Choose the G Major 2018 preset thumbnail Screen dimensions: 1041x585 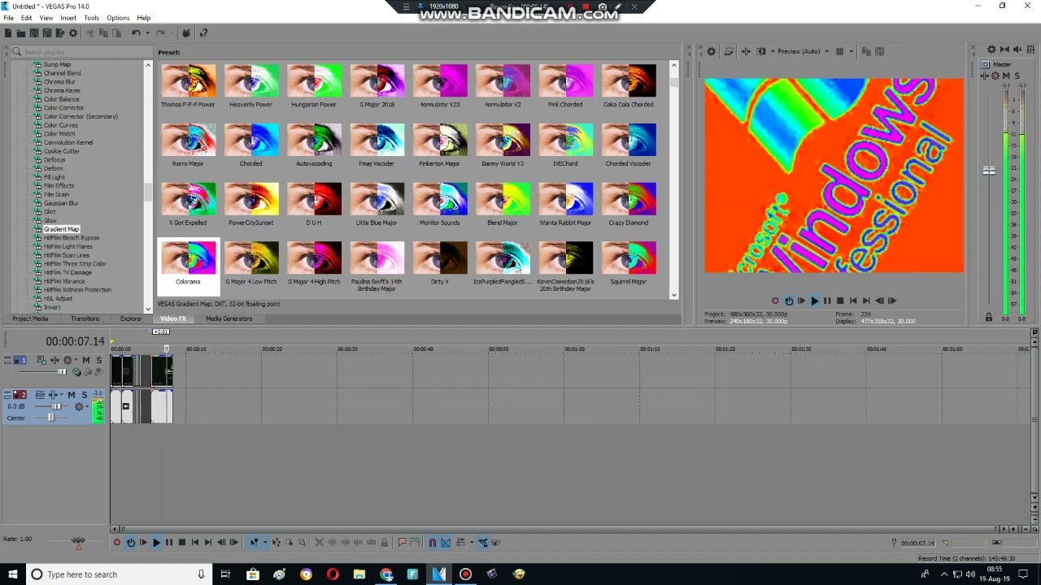pyautogui.click(x=377, y=81)
